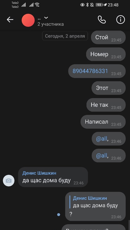
Task: Tap the back arrow icon
Action: point(10,20)
